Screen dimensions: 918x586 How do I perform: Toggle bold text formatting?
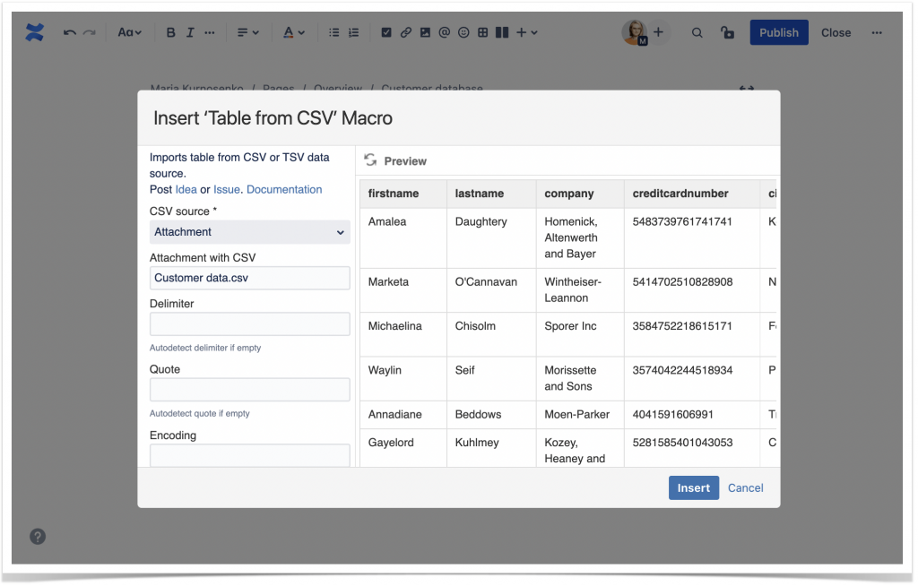tap(170, 32)
